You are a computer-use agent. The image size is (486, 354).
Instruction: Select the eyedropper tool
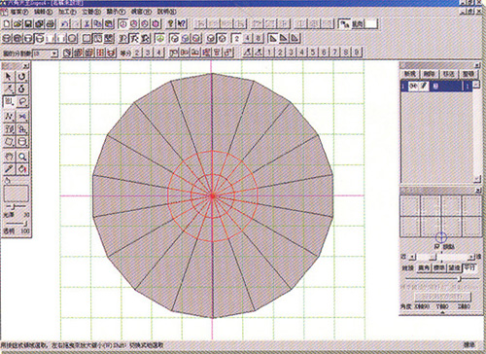click(x=9, y=169)
